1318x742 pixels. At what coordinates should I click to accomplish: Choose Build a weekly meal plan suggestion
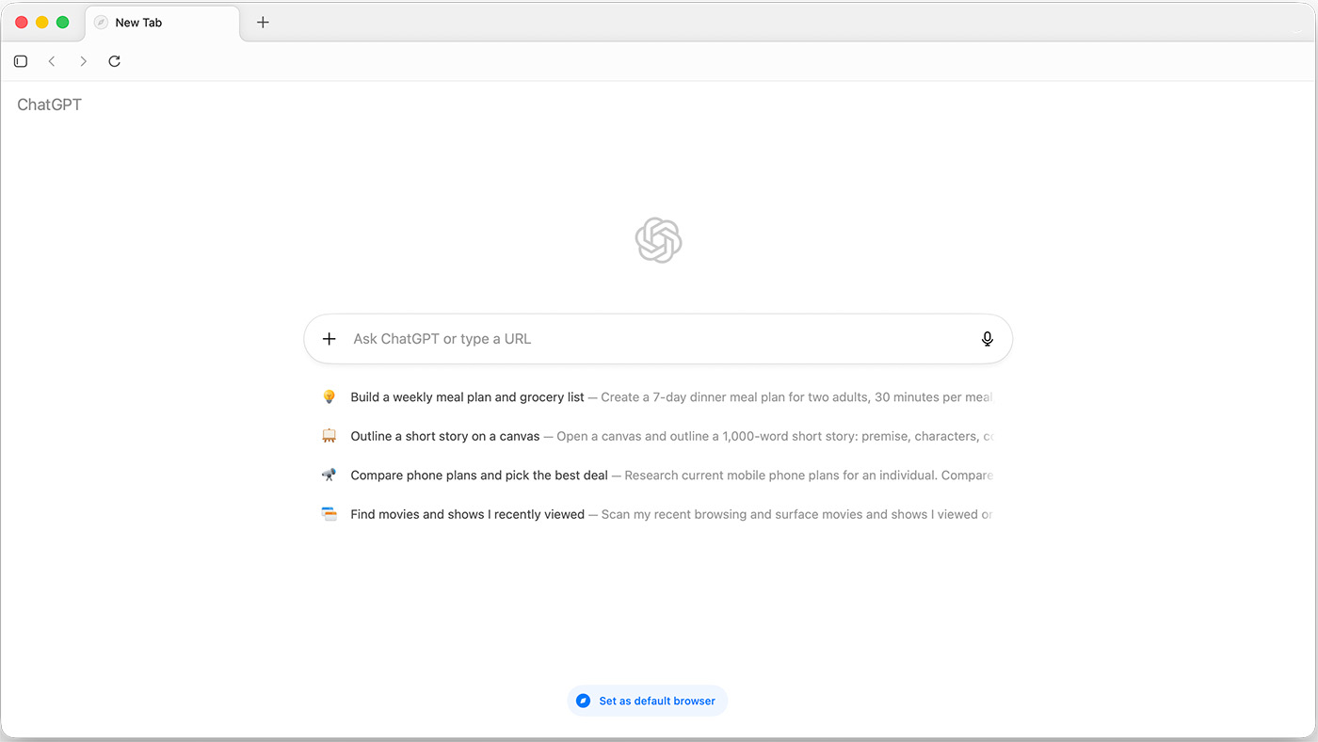pyautogui.click(x=467, y=397)
